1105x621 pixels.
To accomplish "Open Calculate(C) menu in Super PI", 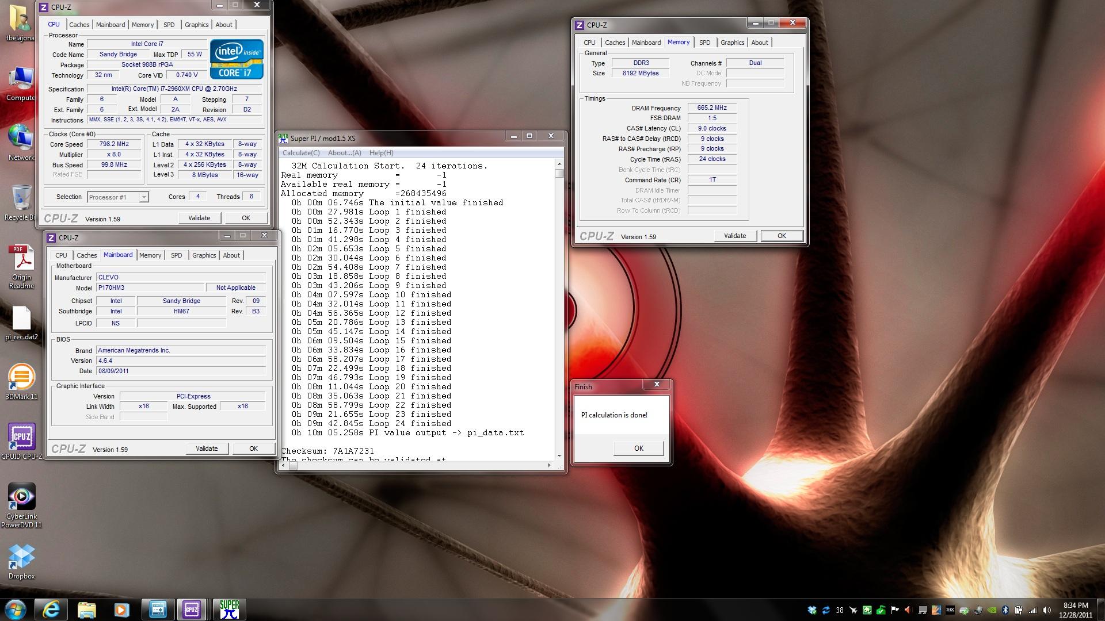I will [x=301, y=153].
